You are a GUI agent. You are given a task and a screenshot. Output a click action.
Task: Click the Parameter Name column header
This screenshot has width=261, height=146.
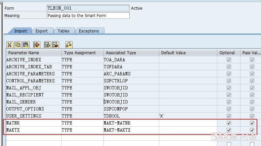point(34,53)
